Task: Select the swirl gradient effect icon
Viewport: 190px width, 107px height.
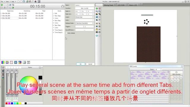Action: 20,62
